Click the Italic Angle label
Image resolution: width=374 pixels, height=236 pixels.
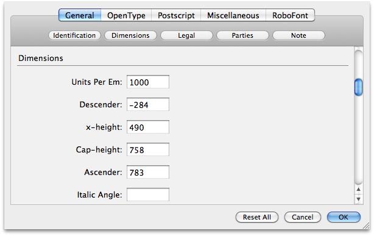pos(99,195)
